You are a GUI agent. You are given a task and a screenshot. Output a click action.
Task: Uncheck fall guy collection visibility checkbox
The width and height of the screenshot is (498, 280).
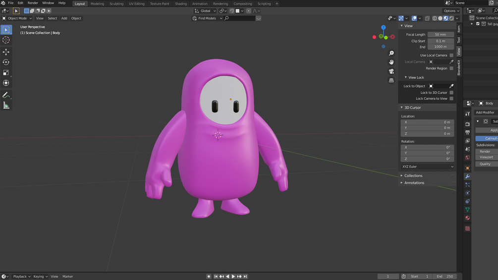pos(478,24)
